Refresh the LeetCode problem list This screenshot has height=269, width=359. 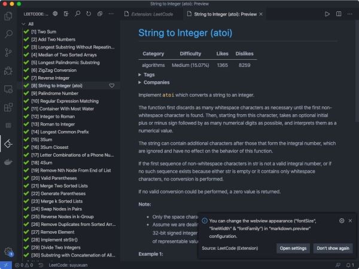coord(89,14)
